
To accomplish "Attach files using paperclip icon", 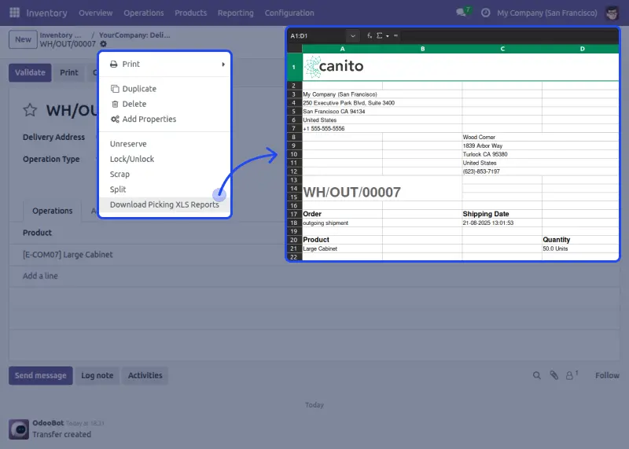I will 554,375.
